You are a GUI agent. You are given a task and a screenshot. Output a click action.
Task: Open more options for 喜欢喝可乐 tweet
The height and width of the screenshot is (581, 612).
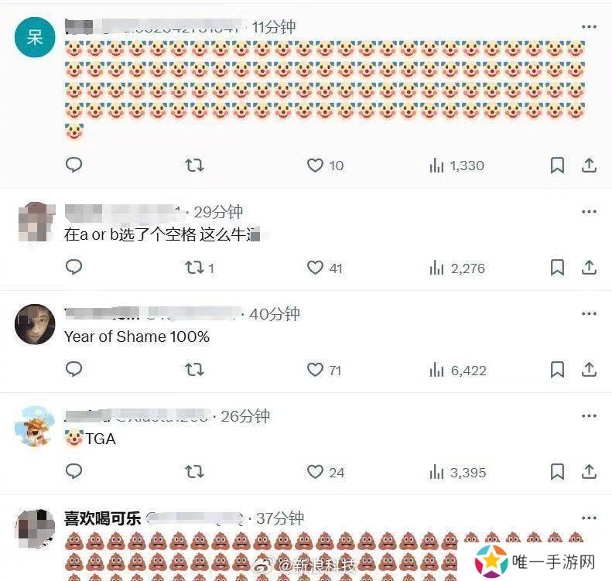tap(589, 518)
